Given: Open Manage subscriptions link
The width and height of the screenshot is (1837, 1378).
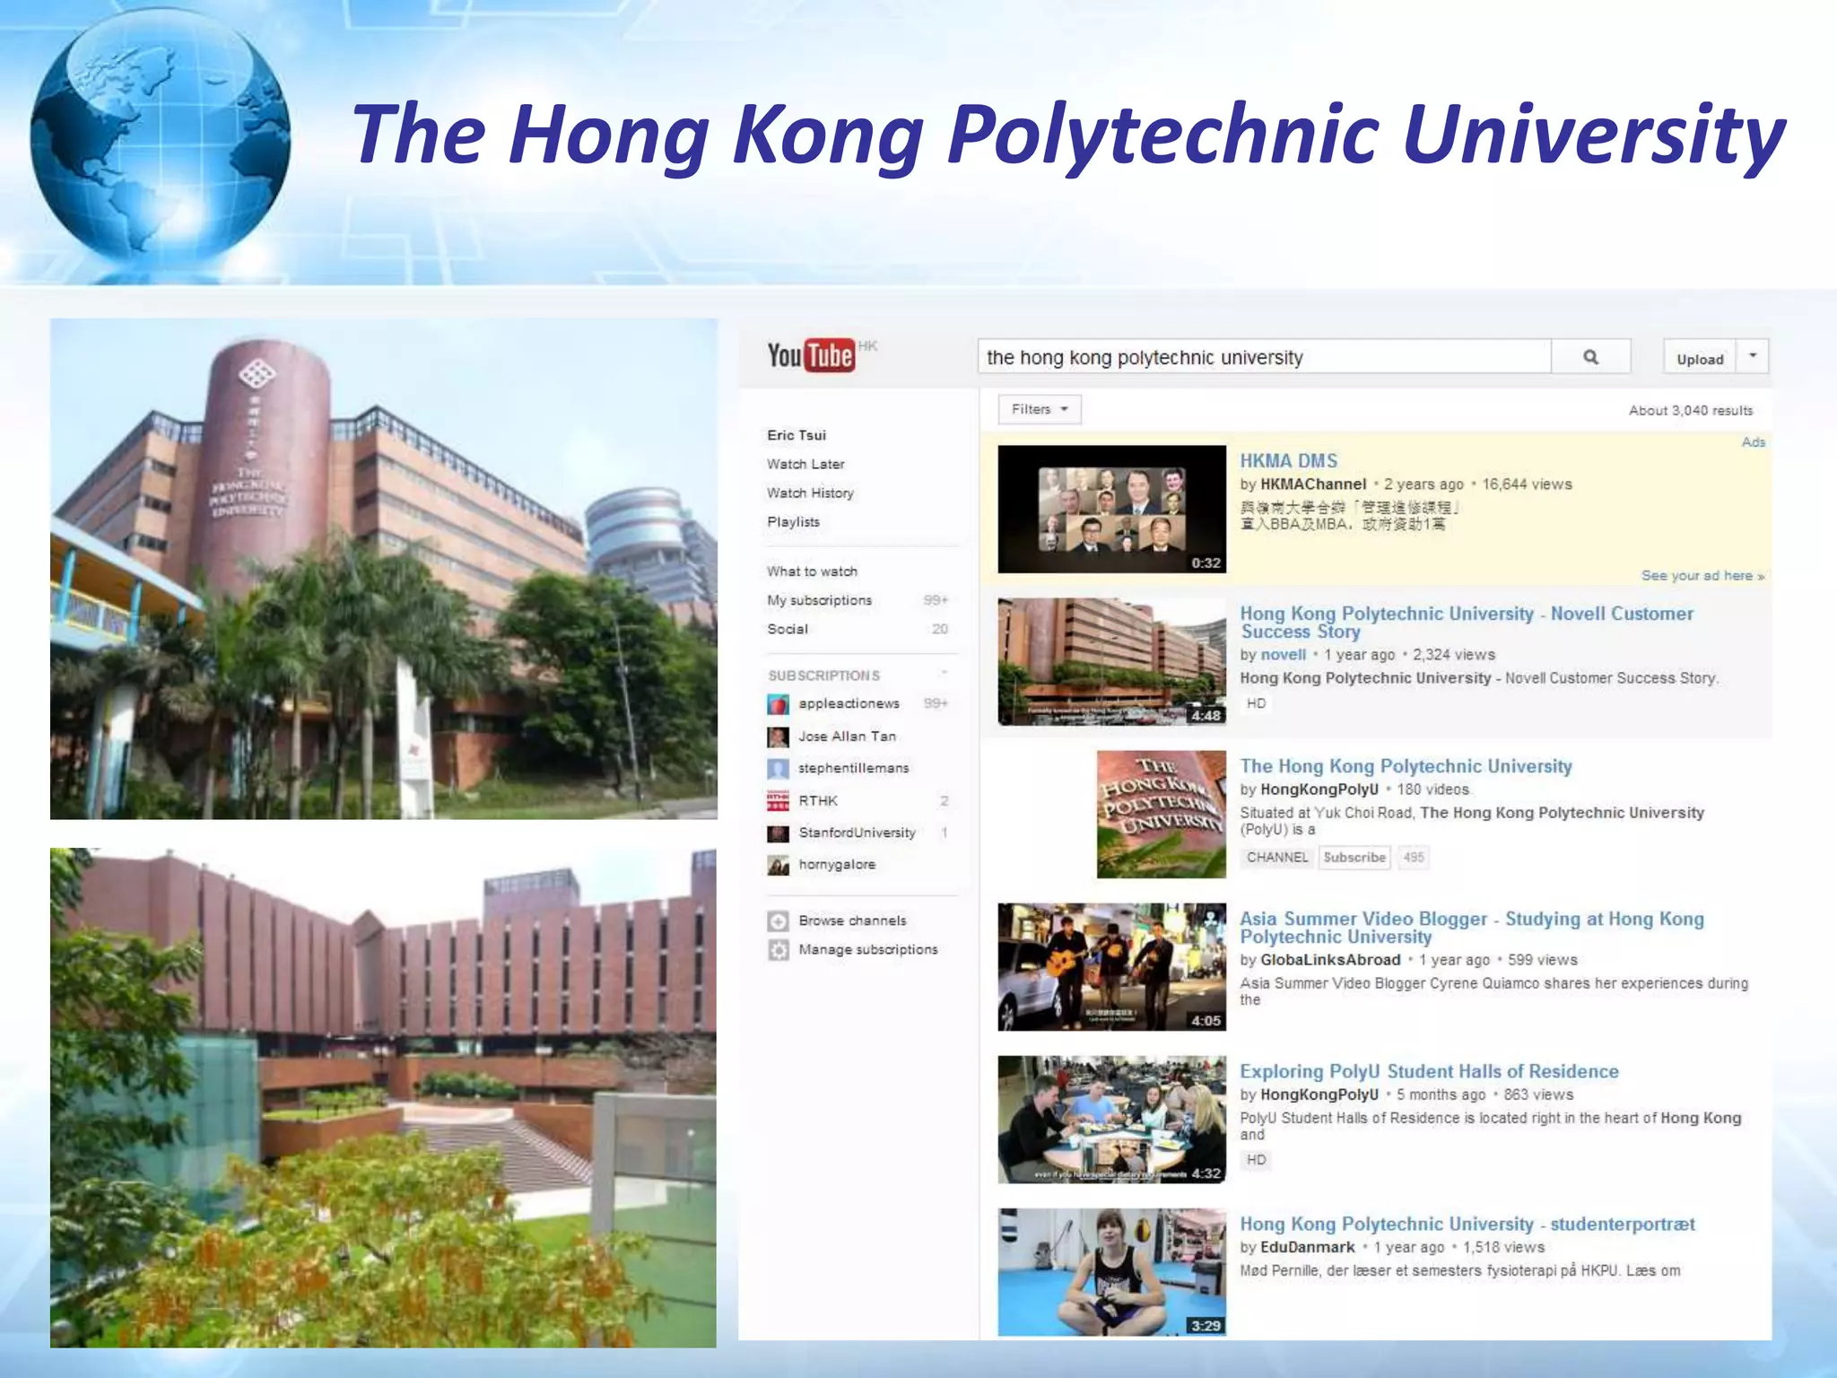Looking at the screenshot, I should (x=868, y=949).
